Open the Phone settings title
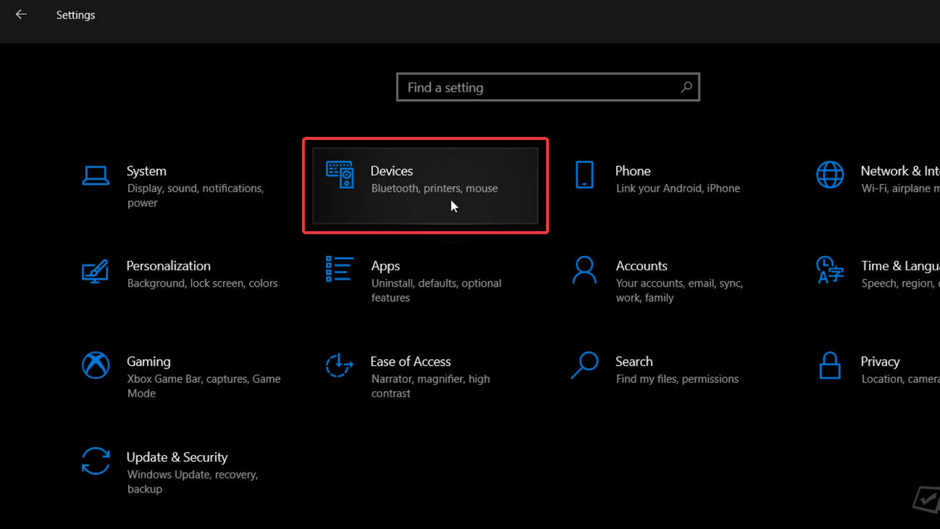Screen dimensions: 940x529 pyautogui.click(x=633, y=171)
